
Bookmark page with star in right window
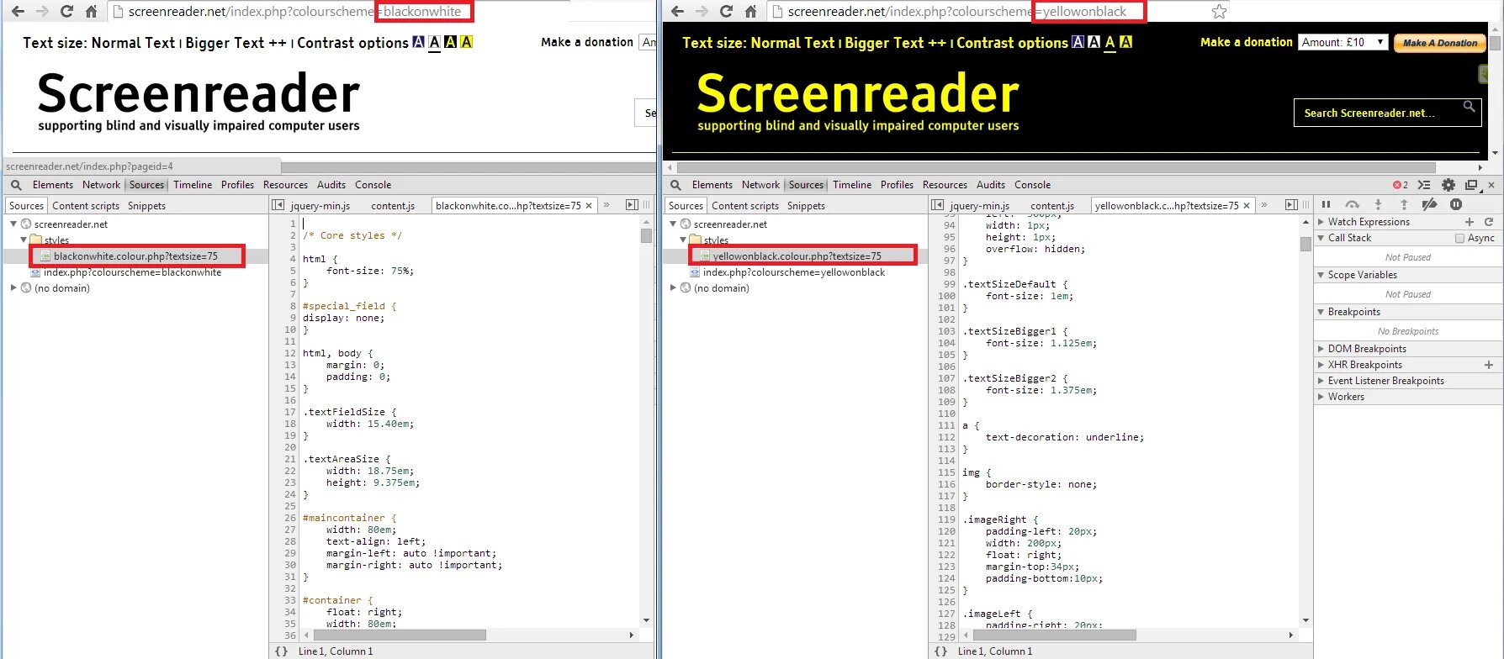click(x=1219, y=12)
